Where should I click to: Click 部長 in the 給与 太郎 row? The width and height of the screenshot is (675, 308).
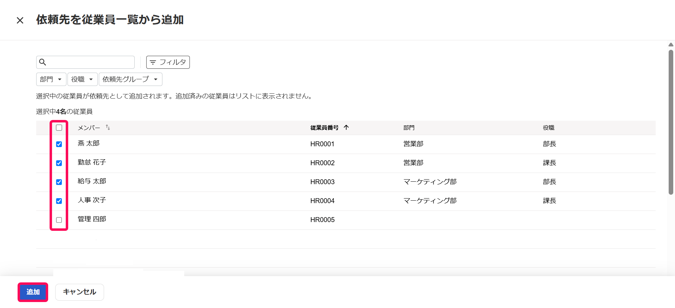pyautogui.click(x=549, y=182)
